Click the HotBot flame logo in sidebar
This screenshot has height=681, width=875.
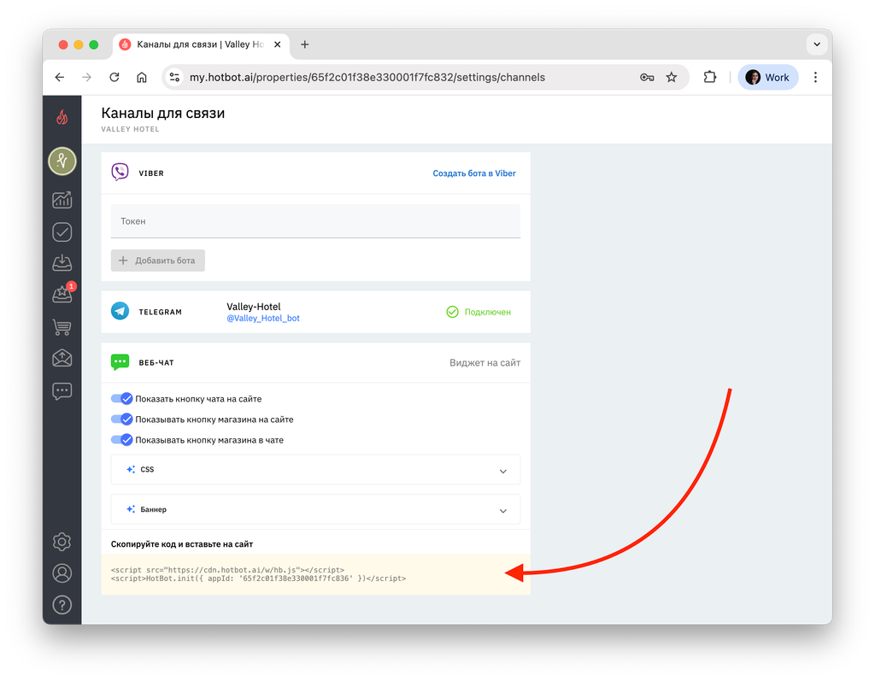tap(62, 117)
